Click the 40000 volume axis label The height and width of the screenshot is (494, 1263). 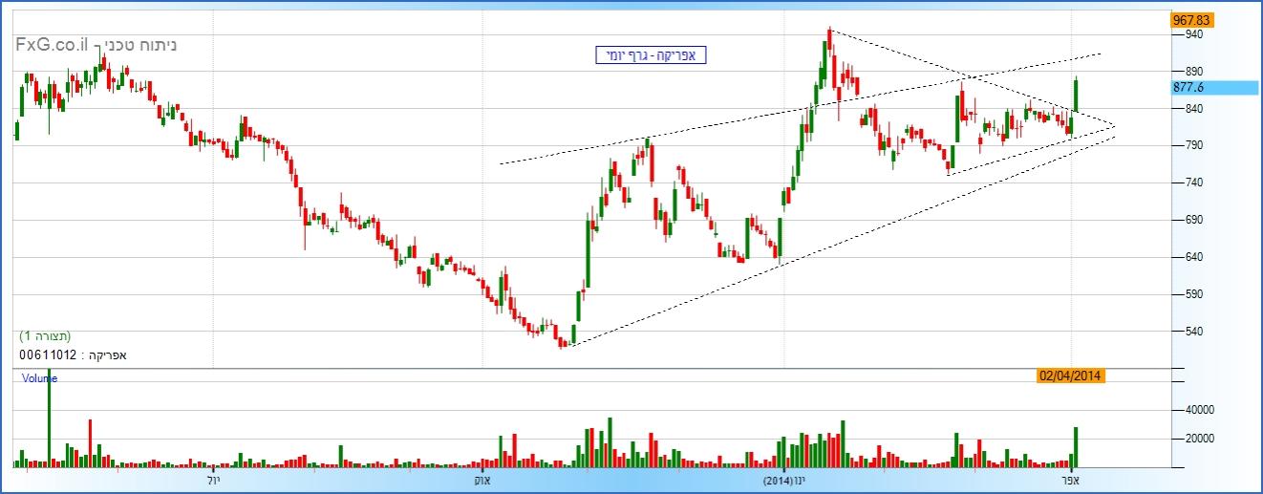tap(1199, 409)
